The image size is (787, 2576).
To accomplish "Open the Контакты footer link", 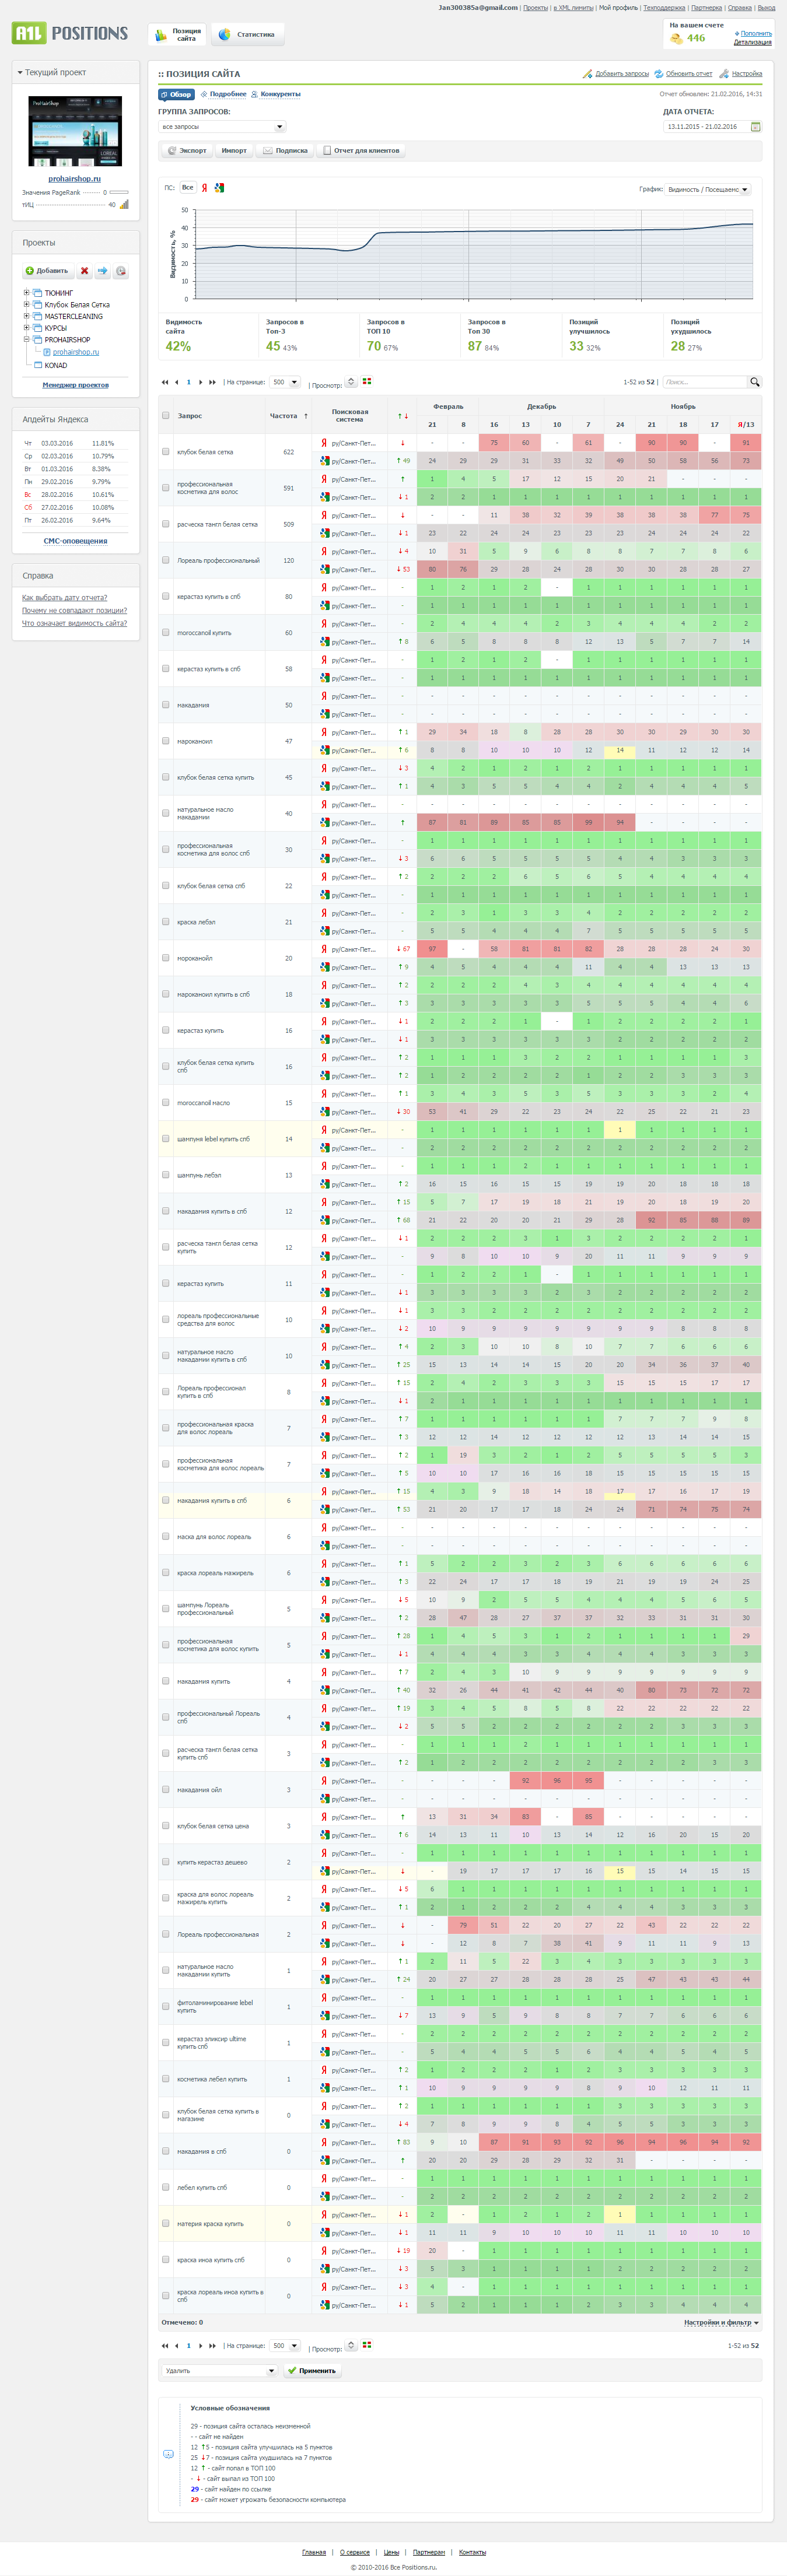I will pyautogui.click(x=472, y=2552).
